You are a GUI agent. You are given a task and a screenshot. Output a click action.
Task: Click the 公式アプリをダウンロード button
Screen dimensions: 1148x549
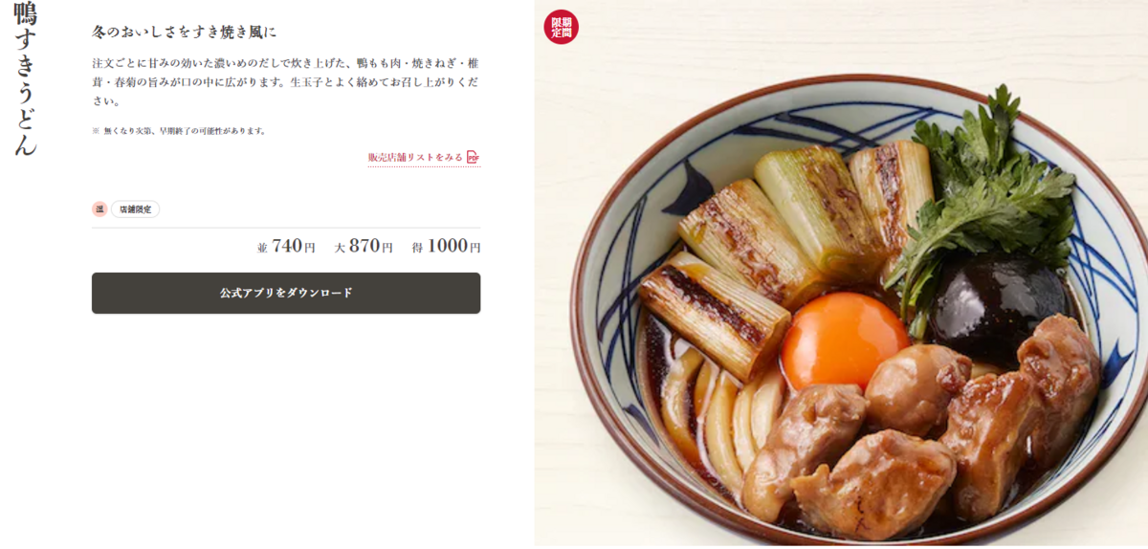[286, 293]
